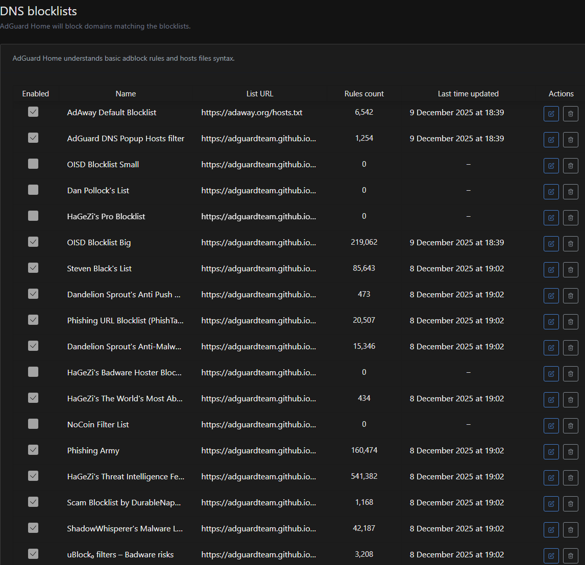
Task: Edit the OISD Blocklist Small entry
Action: click(x=551, y=166)
